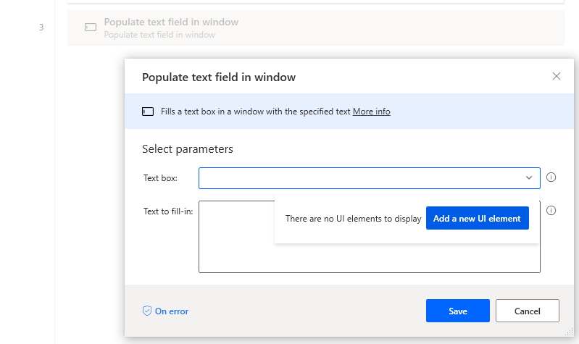The width and height of the screenshot is (579, 344).
Task: Click the 'There are no UI elements' message
Action: (x=353, y=219)
